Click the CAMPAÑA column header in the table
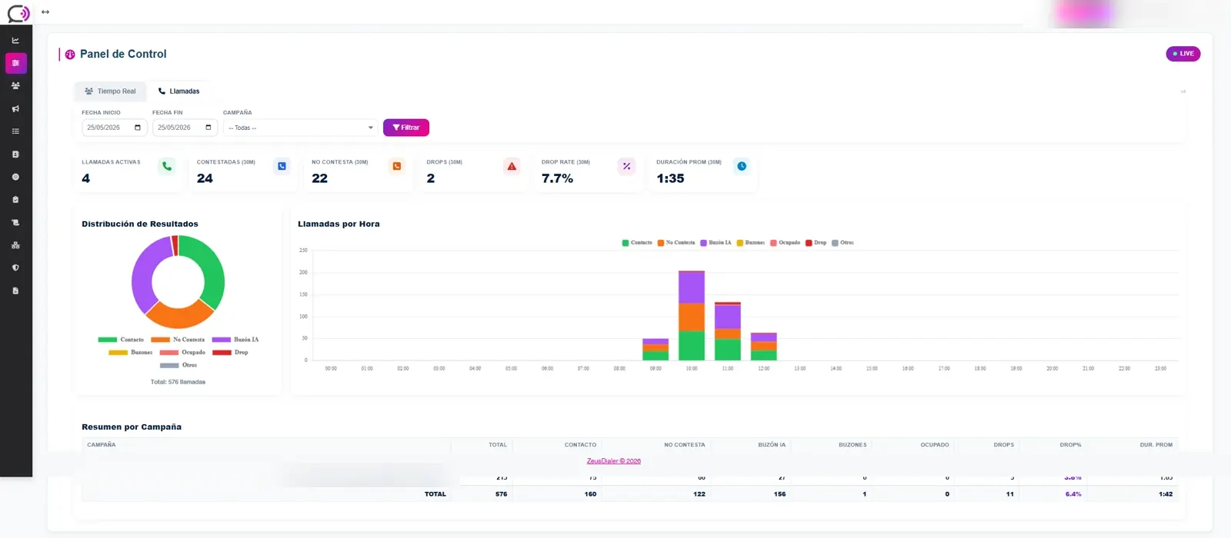Image resolution: width=1231 pixels, height=538 pixels. coord(102,445)
